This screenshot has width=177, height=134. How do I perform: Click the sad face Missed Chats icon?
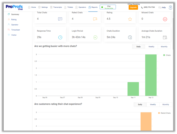(165, 19)
